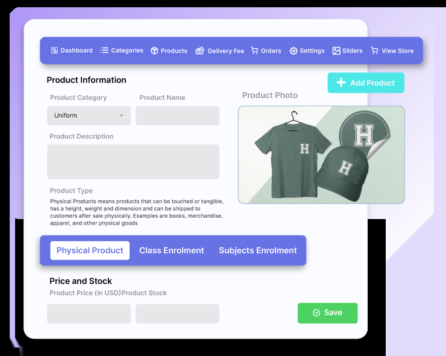
Task: Click the product photo thumbnail
Action: tap(321, 154)
